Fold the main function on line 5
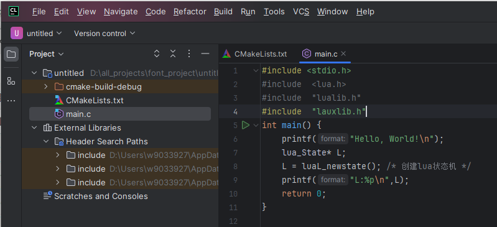 point(256,125)
